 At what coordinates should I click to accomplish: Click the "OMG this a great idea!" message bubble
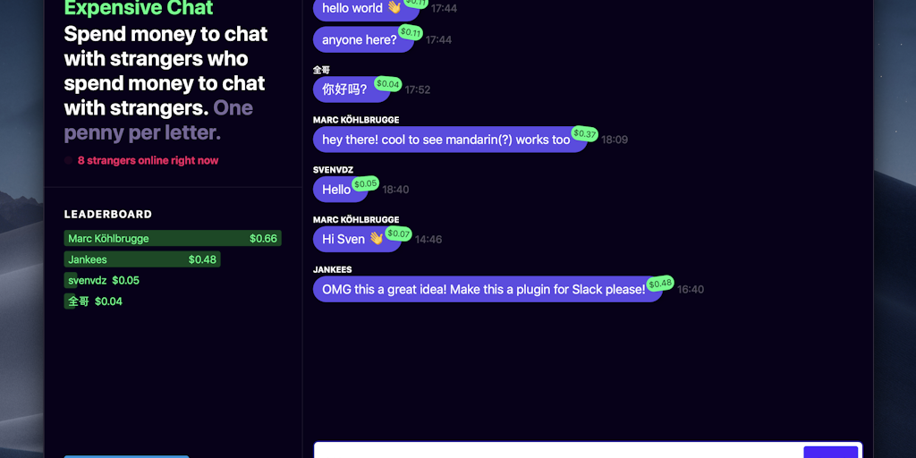(x=488, y=289)
